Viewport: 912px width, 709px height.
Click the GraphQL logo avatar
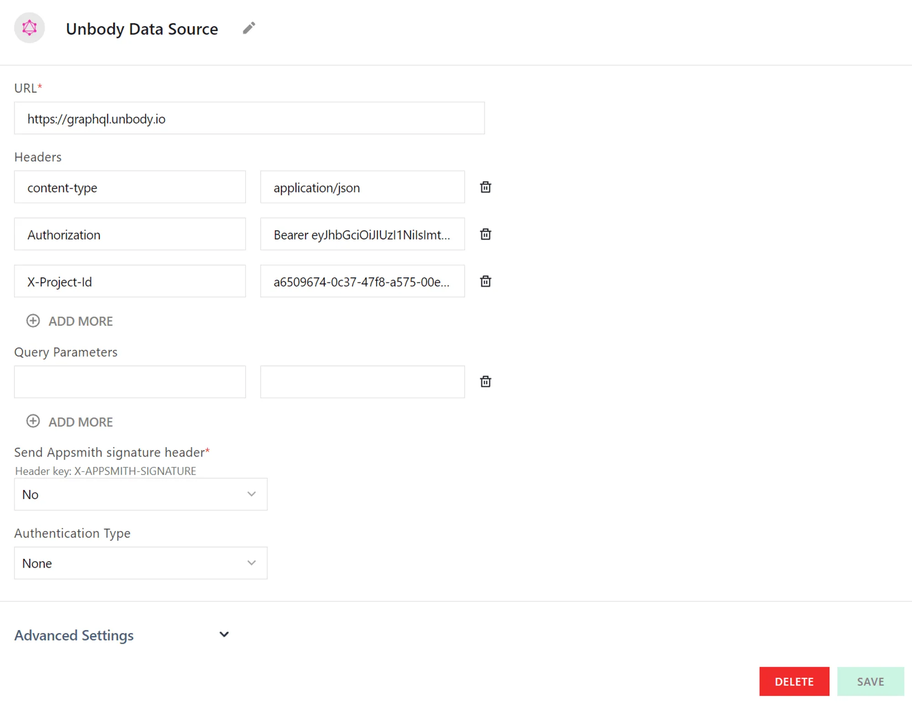29,27
